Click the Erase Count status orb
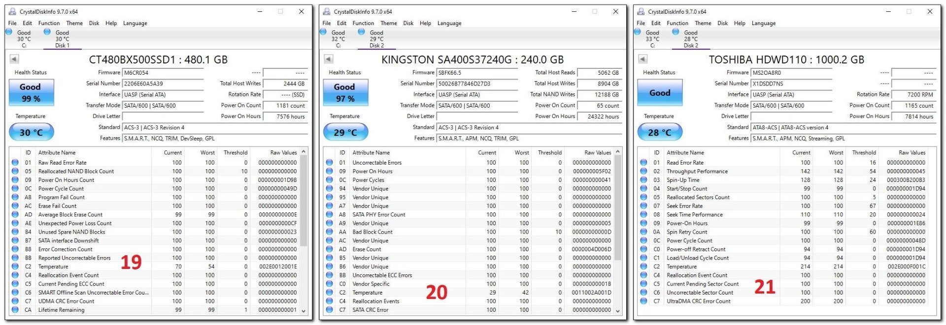The width and height of the screenshot is (946, 325). pyautogui.click(x=330, y=249)
